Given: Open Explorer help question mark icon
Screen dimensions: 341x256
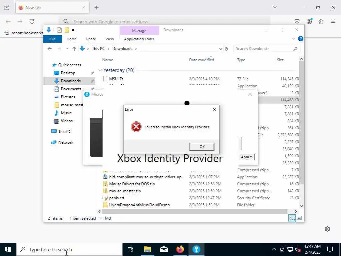Looking at the screenshot, I should tap(301, 39).
